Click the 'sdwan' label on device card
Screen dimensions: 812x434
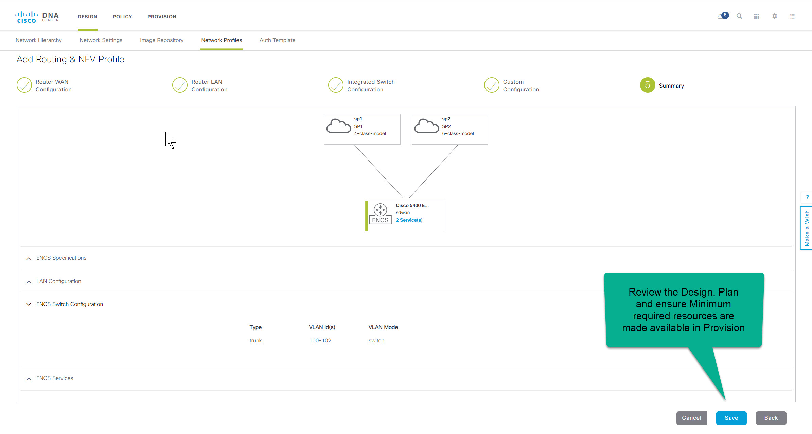point(403,212)
